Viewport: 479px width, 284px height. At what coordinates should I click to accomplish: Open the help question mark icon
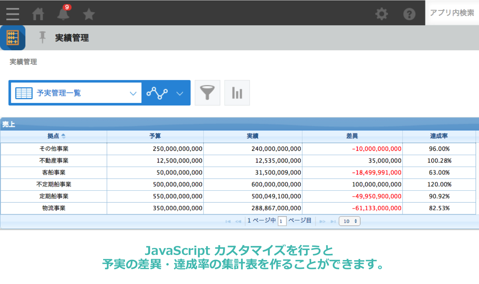click(x=409, y=14)
